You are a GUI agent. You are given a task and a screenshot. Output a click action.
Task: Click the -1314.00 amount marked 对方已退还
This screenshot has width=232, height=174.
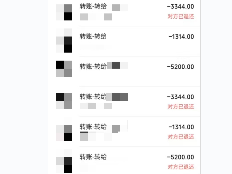[x=181, y=127]
